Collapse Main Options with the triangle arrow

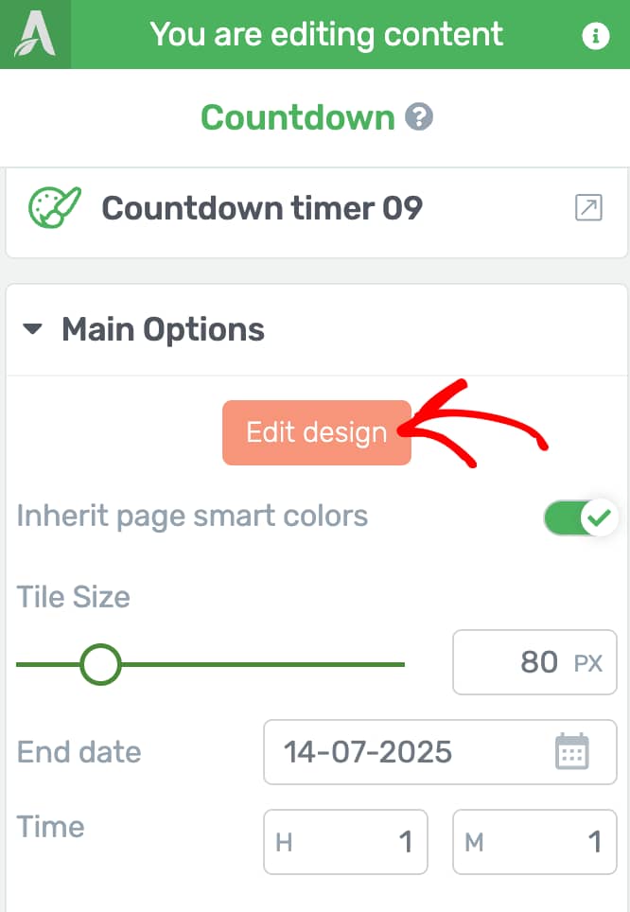coord(32,329)
